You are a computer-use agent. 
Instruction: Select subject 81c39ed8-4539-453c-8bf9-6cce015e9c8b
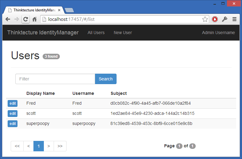[x=151, y=123]
